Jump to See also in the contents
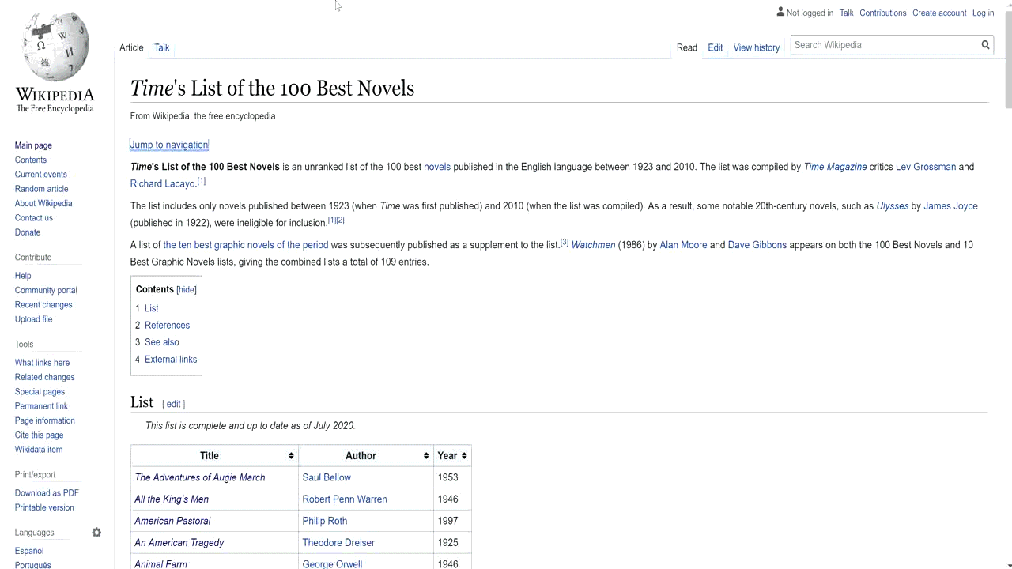 [x=162, y=342]
